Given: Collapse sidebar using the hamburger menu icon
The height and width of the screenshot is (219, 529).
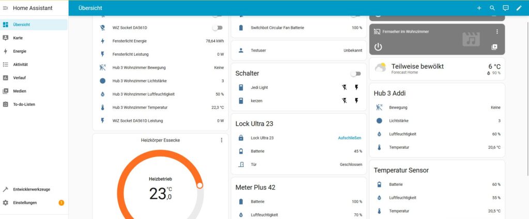Looking at the screenshot, I should coord(6,8).
